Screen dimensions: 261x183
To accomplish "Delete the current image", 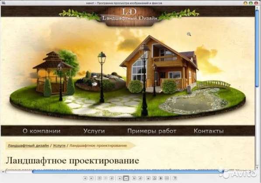I will pyautogui.click(x=148, y=178).
